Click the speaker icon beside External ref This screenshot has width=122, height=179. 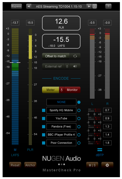coord(75,67)
